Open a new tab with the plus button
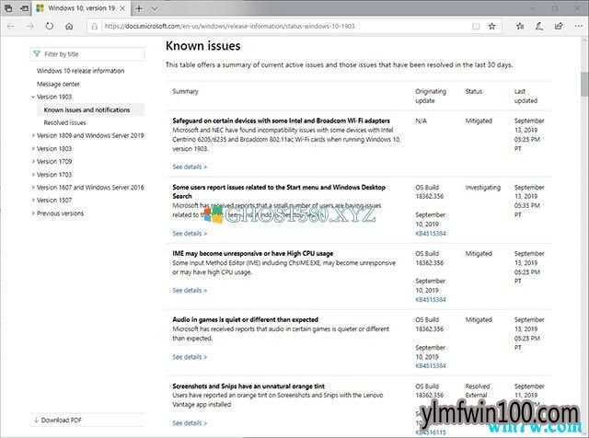Image resolution: width=589 pixels, height=438 pixels. [139, 8]
